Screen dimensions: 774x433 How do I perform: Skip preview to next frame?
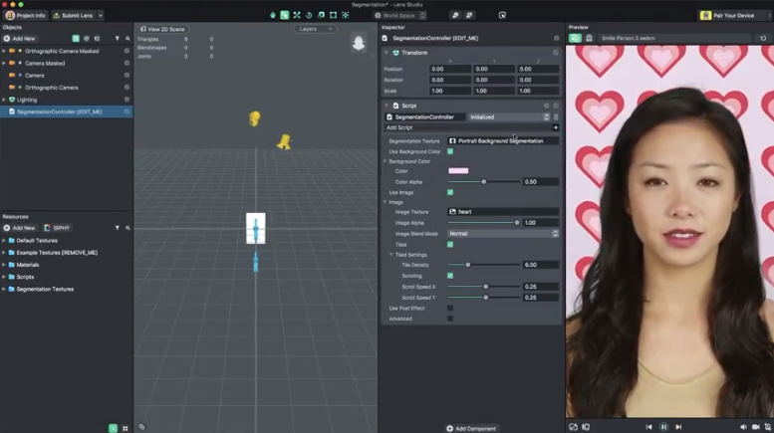[678, 427]
